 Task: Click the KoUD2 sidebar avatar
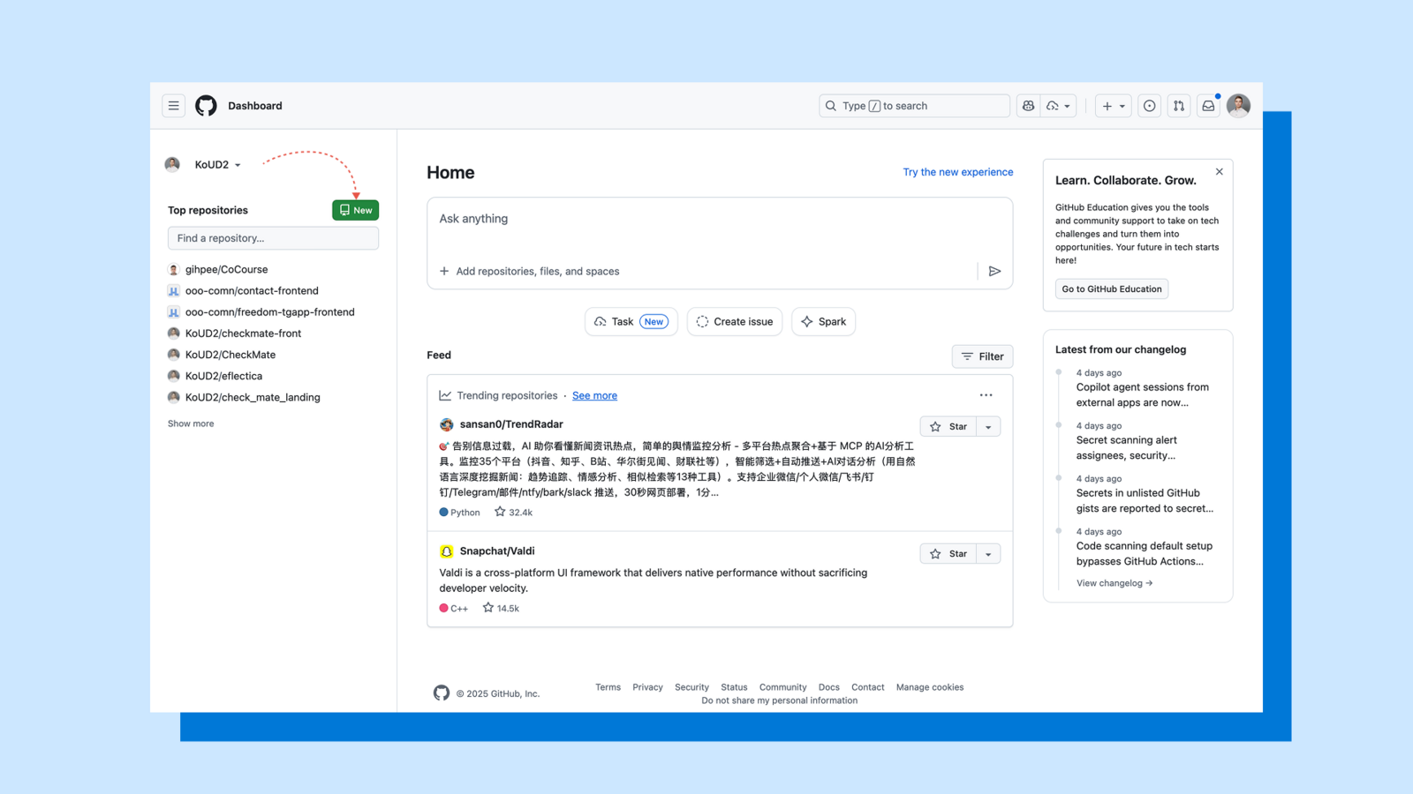point(172,164)
